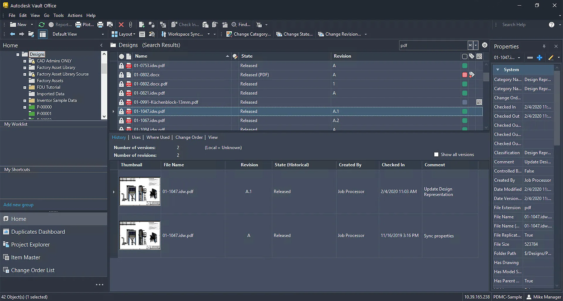Pin the Properties panel
The height and width of the screenshot is (301, 563).
click(544, 47)
